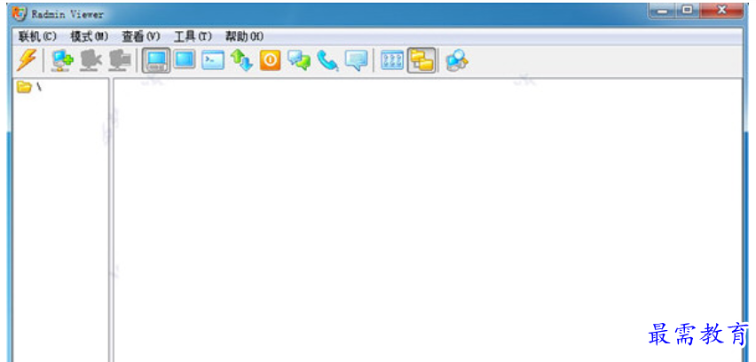Select Text Chat mode icon
756x362 pixels.
coord(299,60)
